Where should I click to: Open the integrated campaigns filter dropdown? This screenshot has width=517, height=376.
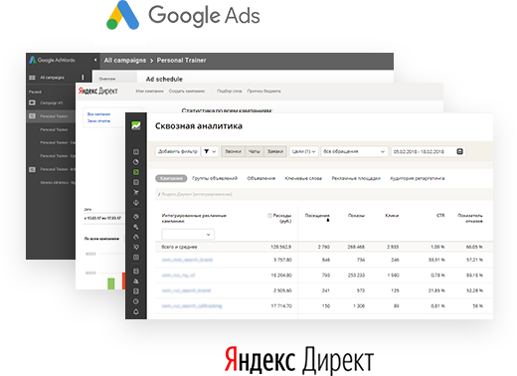pyautogui.click(x=188, y=235)
